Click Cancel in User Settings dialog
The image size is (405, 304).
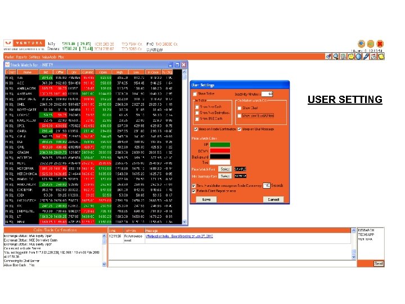(273, 199)
